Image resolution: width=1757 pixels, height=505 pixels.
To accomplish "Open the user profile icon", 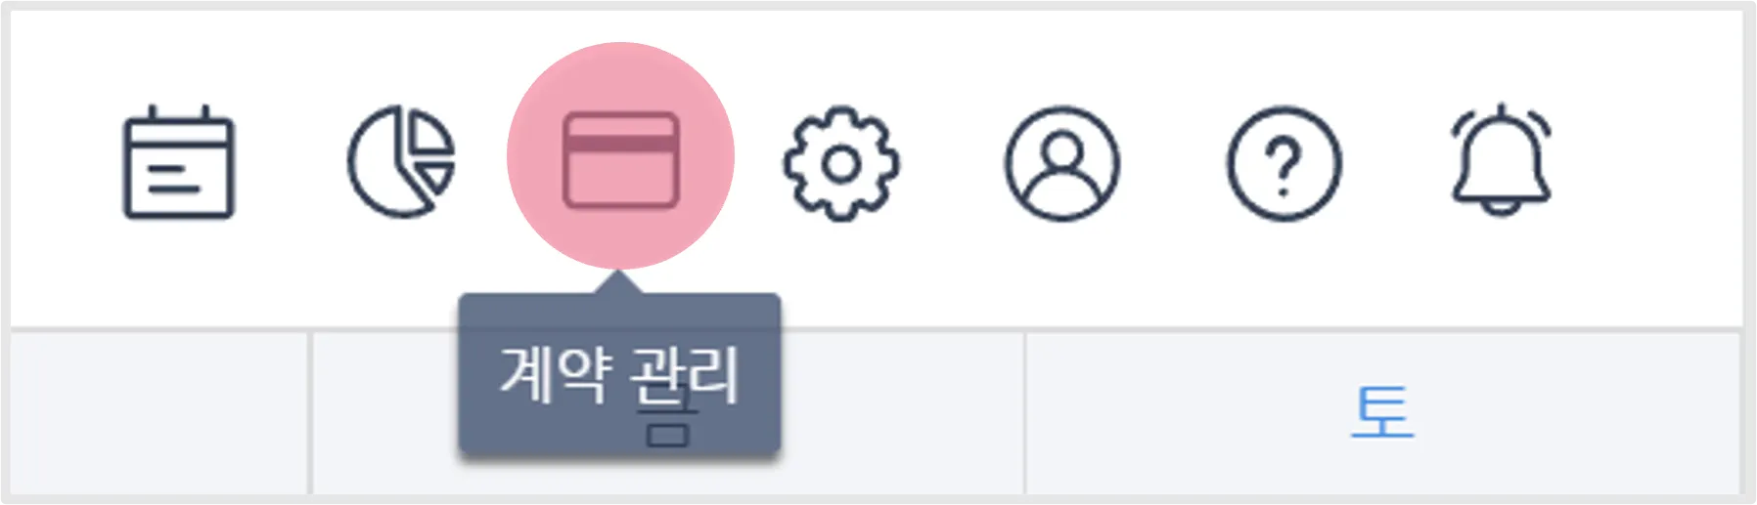I will coord(1062,163).
